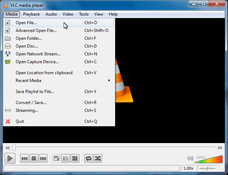
Task: Click the seek position bar
Action: 114,147
